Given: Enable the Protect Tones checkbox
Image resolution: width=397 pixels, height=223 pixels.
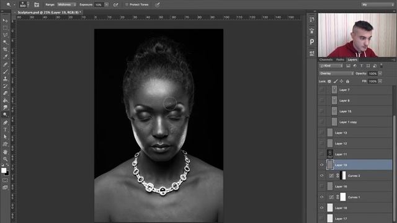Looking at the screenshot, I should pyautogui.click(x=127, y=4).
